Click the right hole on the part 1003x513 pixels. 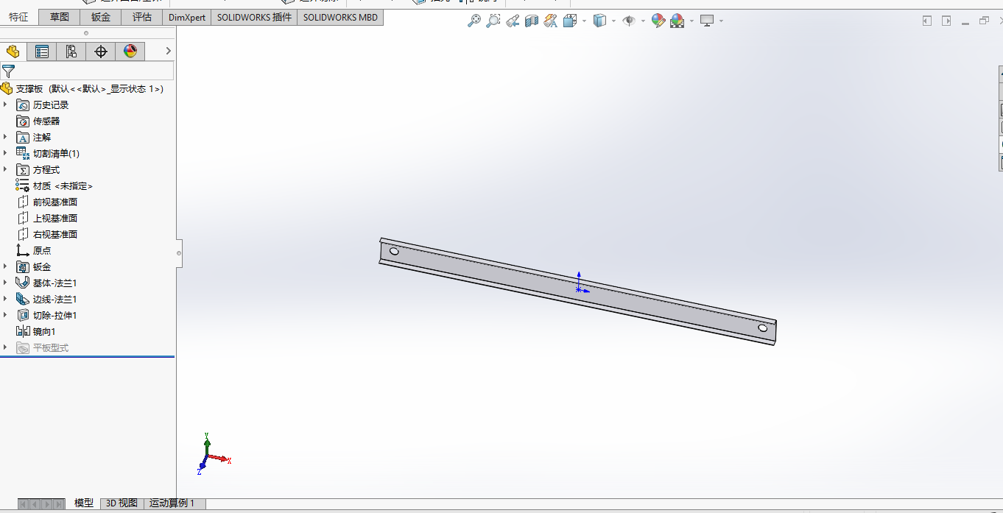[762, 328]
